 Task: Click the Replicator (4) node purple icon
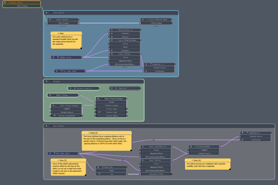click(247, 133)
